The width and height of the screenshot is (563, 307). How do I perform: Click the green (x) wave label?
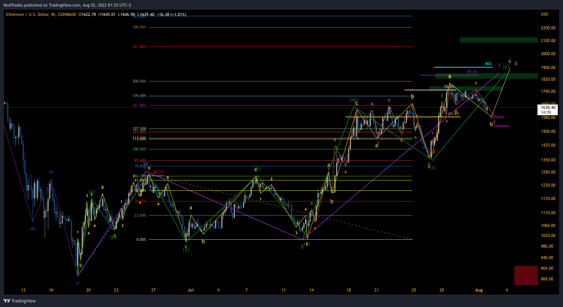(x=433, y=168)
